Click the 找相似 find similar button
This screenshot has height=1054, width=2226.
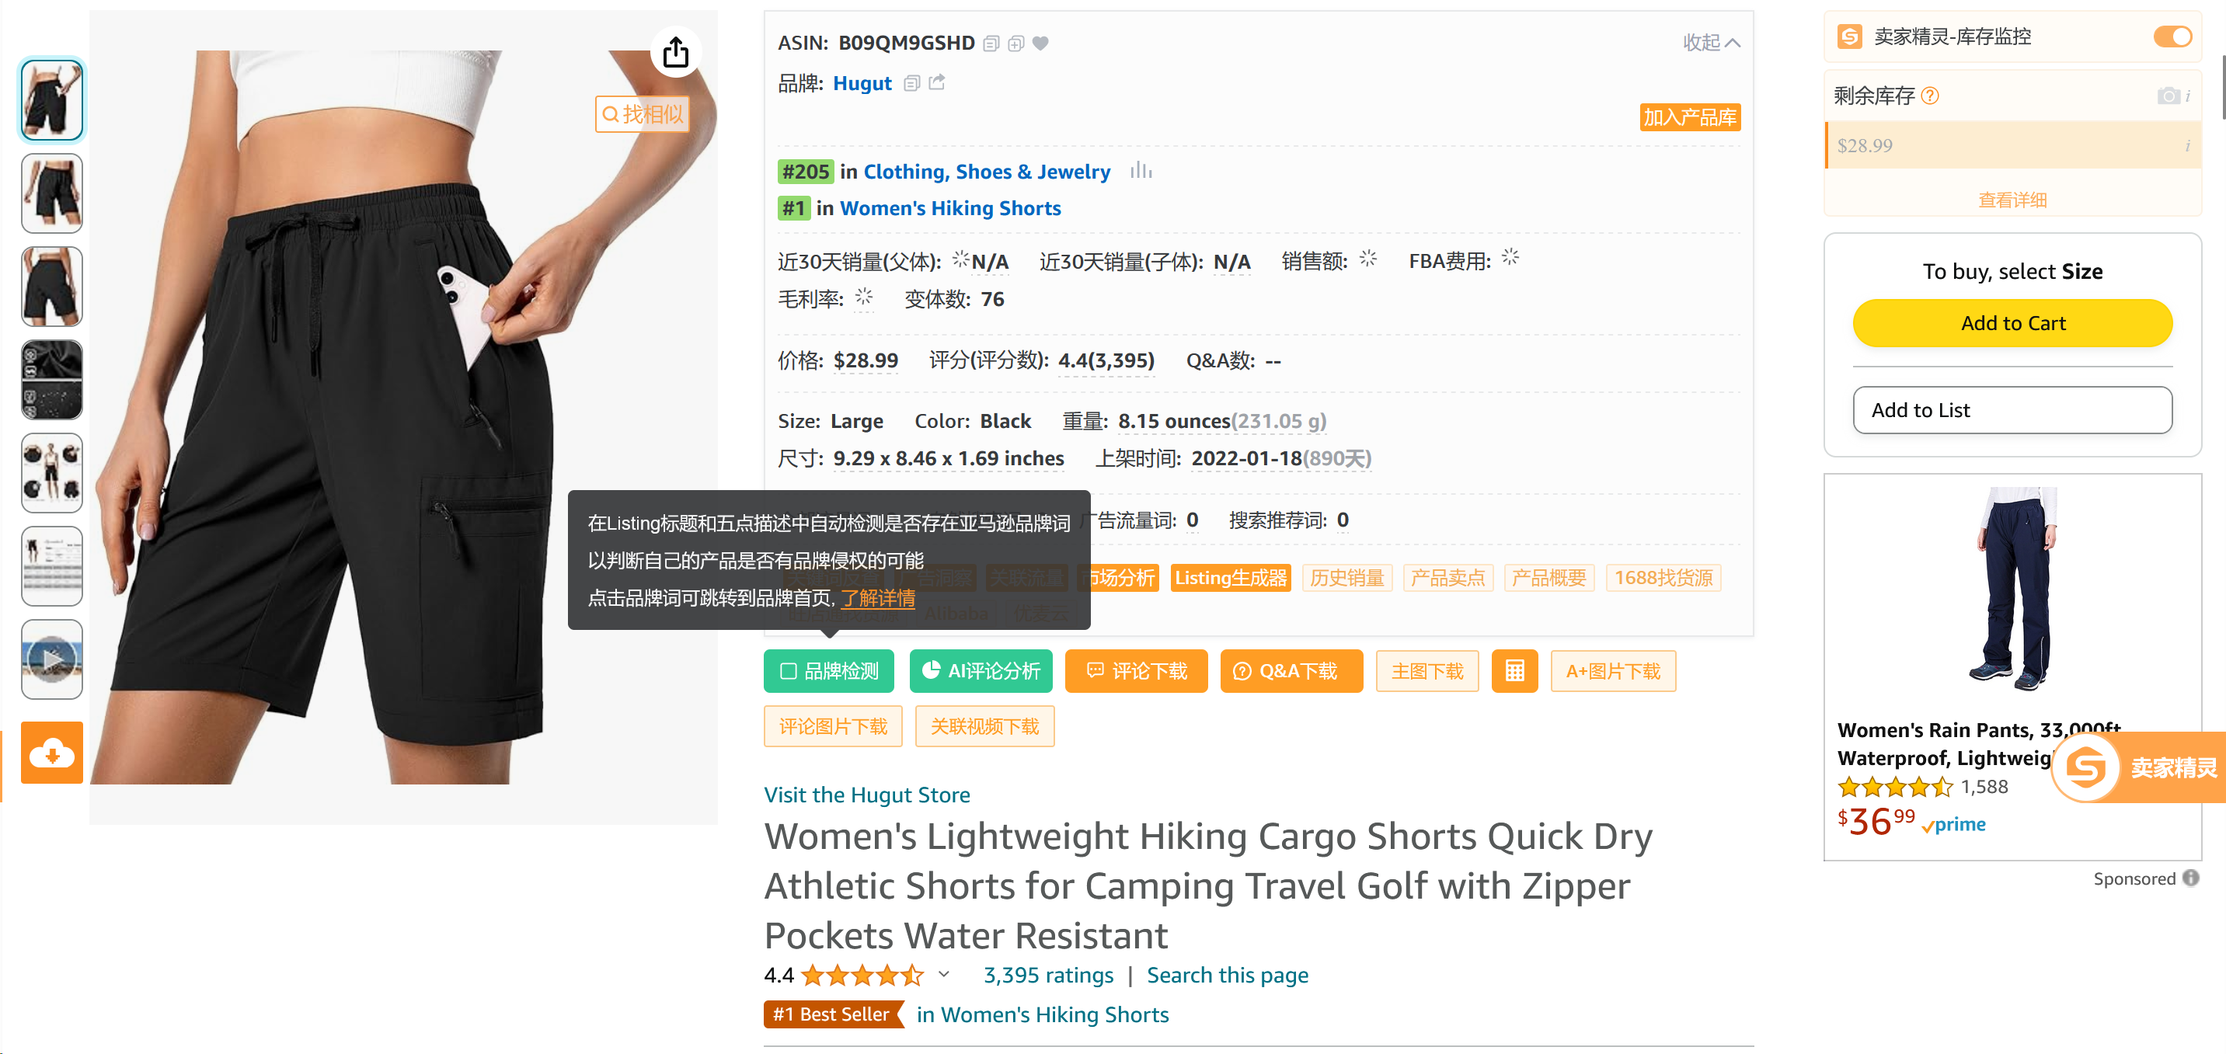click(x=642, y=114)
